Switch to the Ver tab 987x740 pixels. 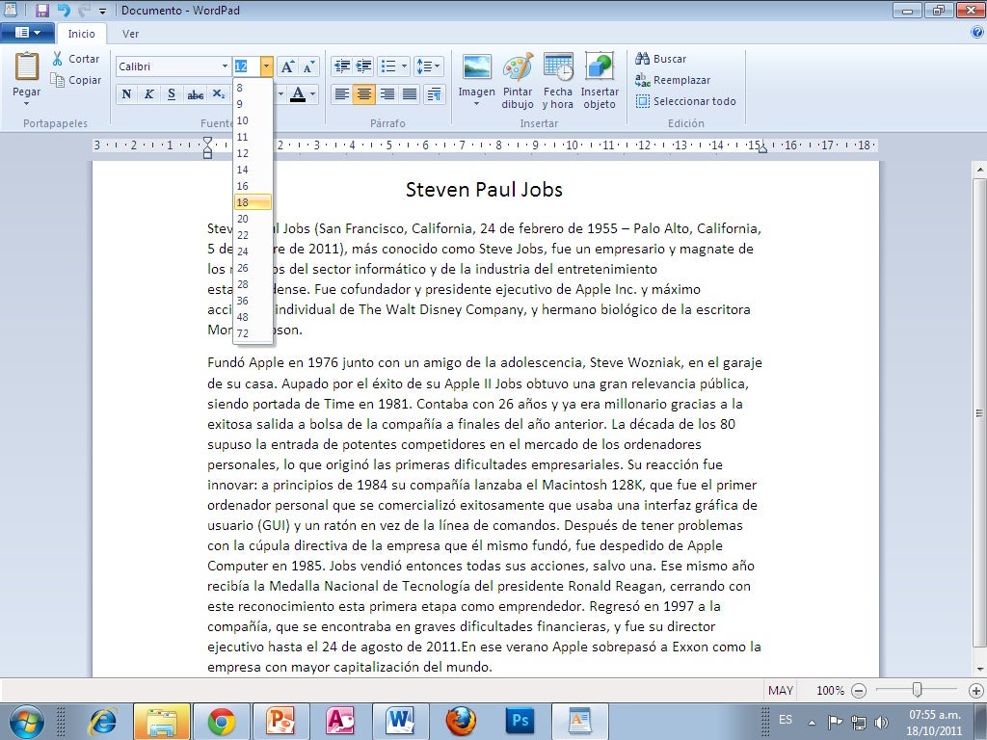(x=130, y=34)
